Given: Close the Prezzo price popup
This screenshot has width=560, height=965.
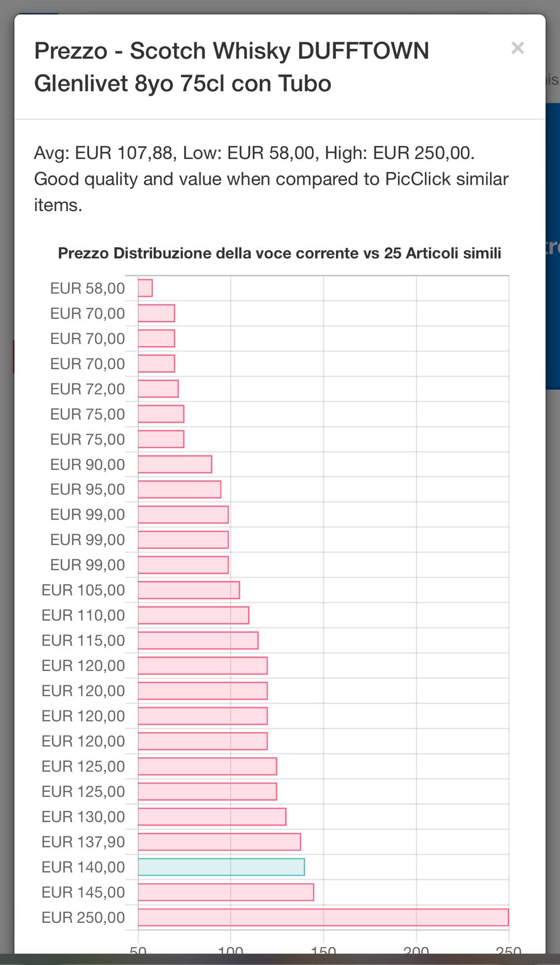Looking at the screenshot, I should [x=517, y=49].
